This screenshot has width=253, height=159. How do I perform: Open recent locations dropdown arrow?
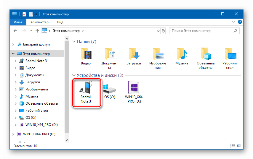[x=31, y=30]
